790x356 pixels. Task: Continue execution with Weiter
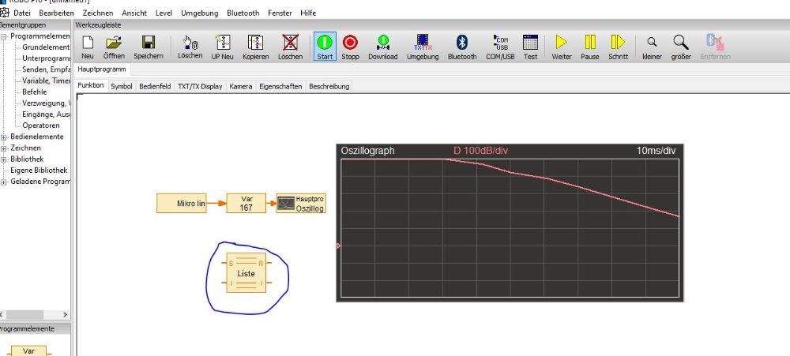562,47
